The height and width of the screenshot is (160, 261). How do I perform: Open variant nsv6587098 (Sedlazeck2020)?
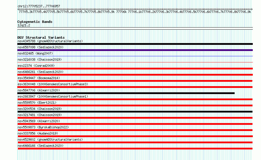(40, 47)
